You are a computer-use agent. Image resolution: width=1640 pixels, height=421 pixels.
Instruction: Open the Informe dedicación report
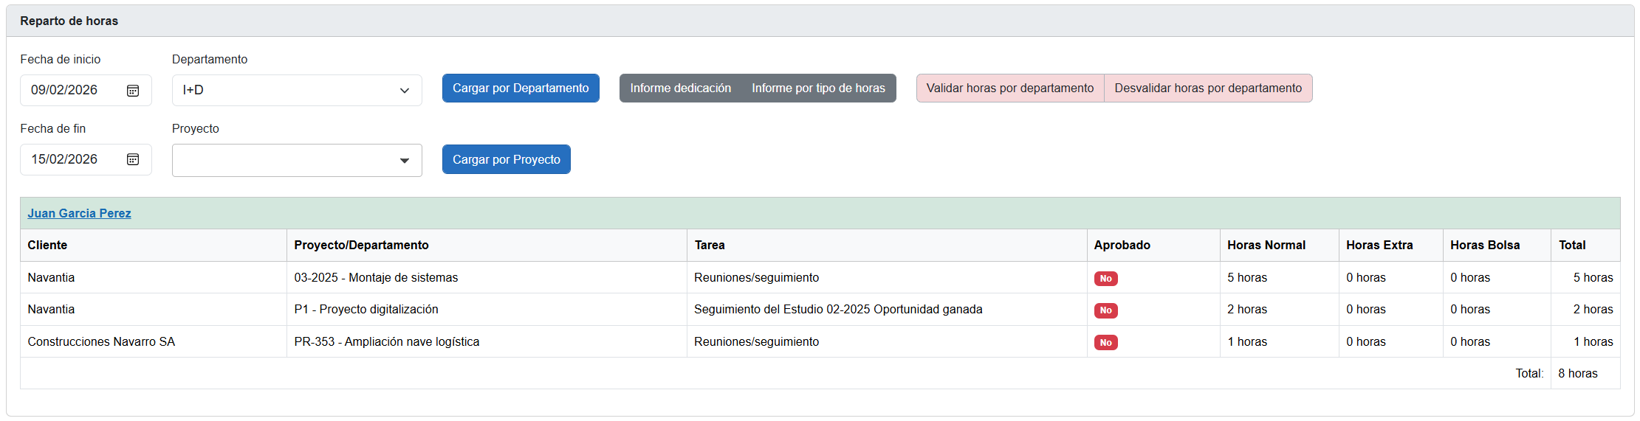click(680, 88)
